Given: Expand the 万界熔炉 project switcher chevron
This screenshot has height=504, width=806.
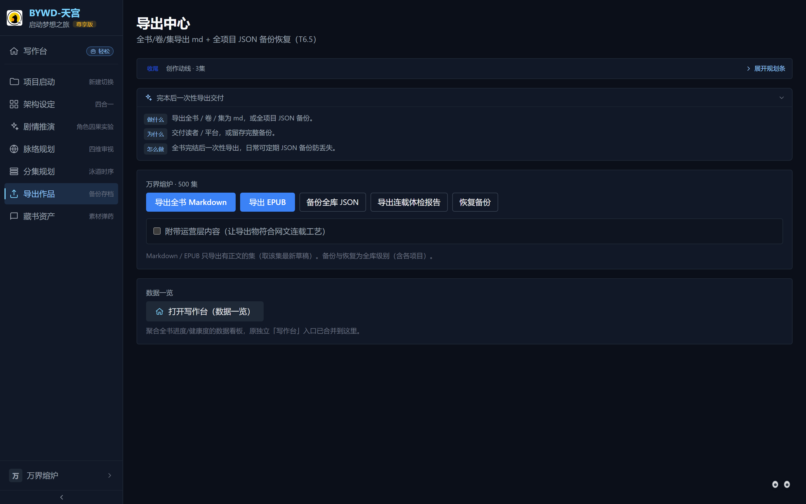Looking at the screenshot, I should pos(110,475).
